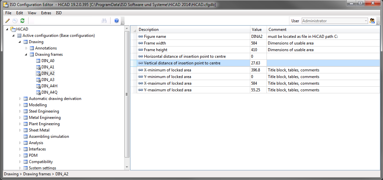Viewport: 383px width, 180px height.
Task: Select Assembling simulation tree item
Action: tap(49, 136)
